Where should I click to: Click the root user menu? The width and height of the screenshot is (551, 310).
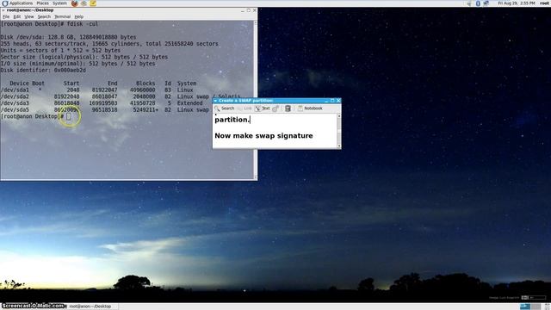[x=545, y=3]
